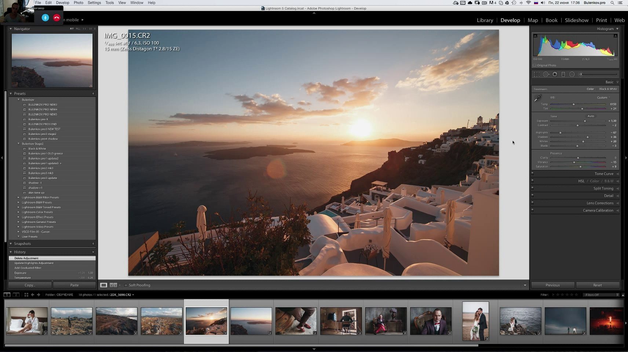Click the Wi-Fi icon in menu bar
This screenshot has width=628, height=352.
pos(528,3)
